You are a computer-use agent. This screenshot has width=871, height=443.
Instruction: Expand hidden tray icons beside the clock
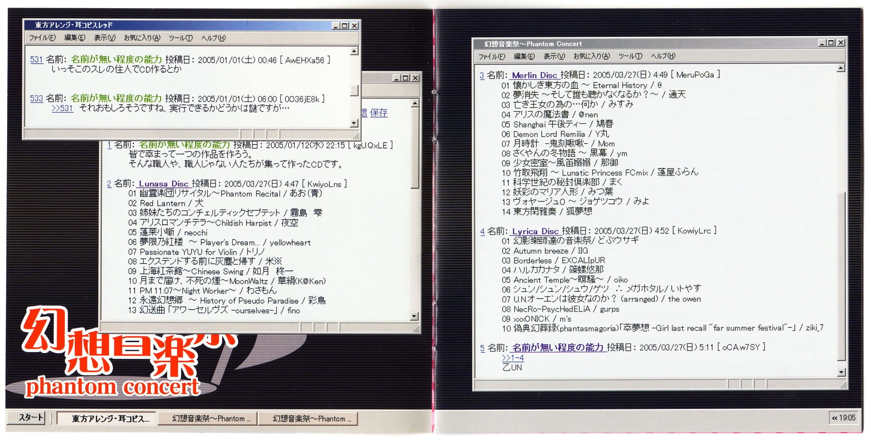tap(835, 418)
